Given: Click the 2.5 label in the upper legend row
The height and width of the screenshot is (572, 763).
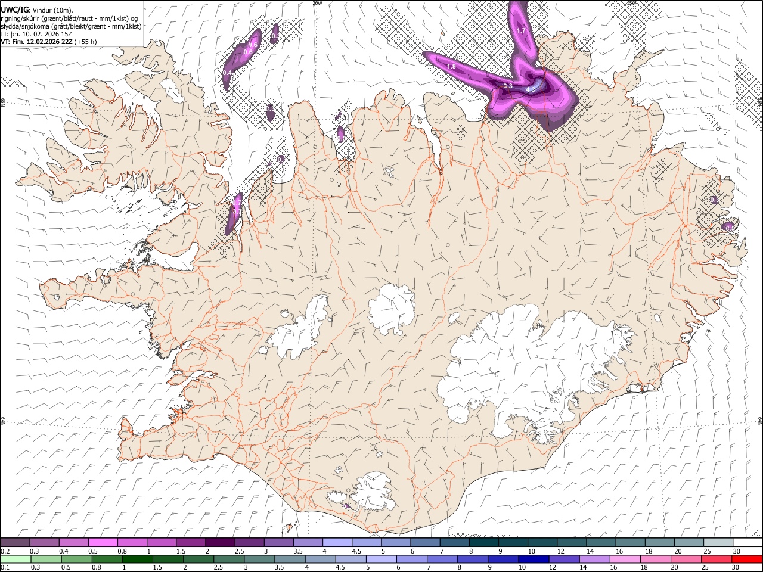Looking at the screenshot, I should pyautogui.click(x=239, y=551).
